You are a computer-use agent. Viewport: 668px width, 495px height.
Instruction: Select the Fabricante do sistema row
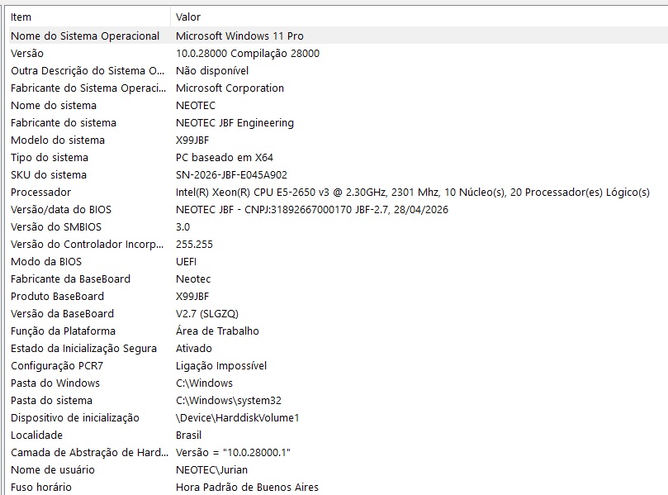64,123
